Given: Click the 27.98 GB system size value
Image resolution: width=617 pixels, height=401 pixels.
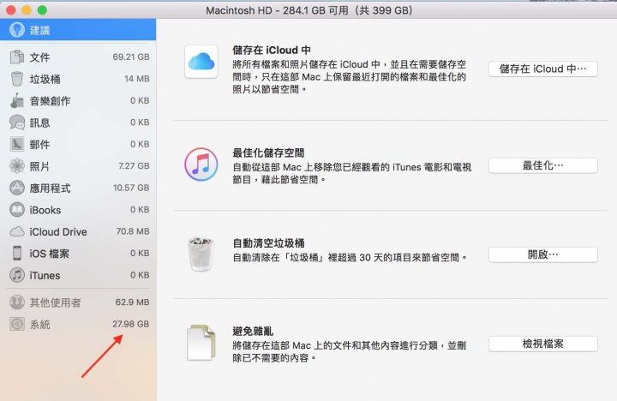Looking at the screenshot, I should (130, 324).
